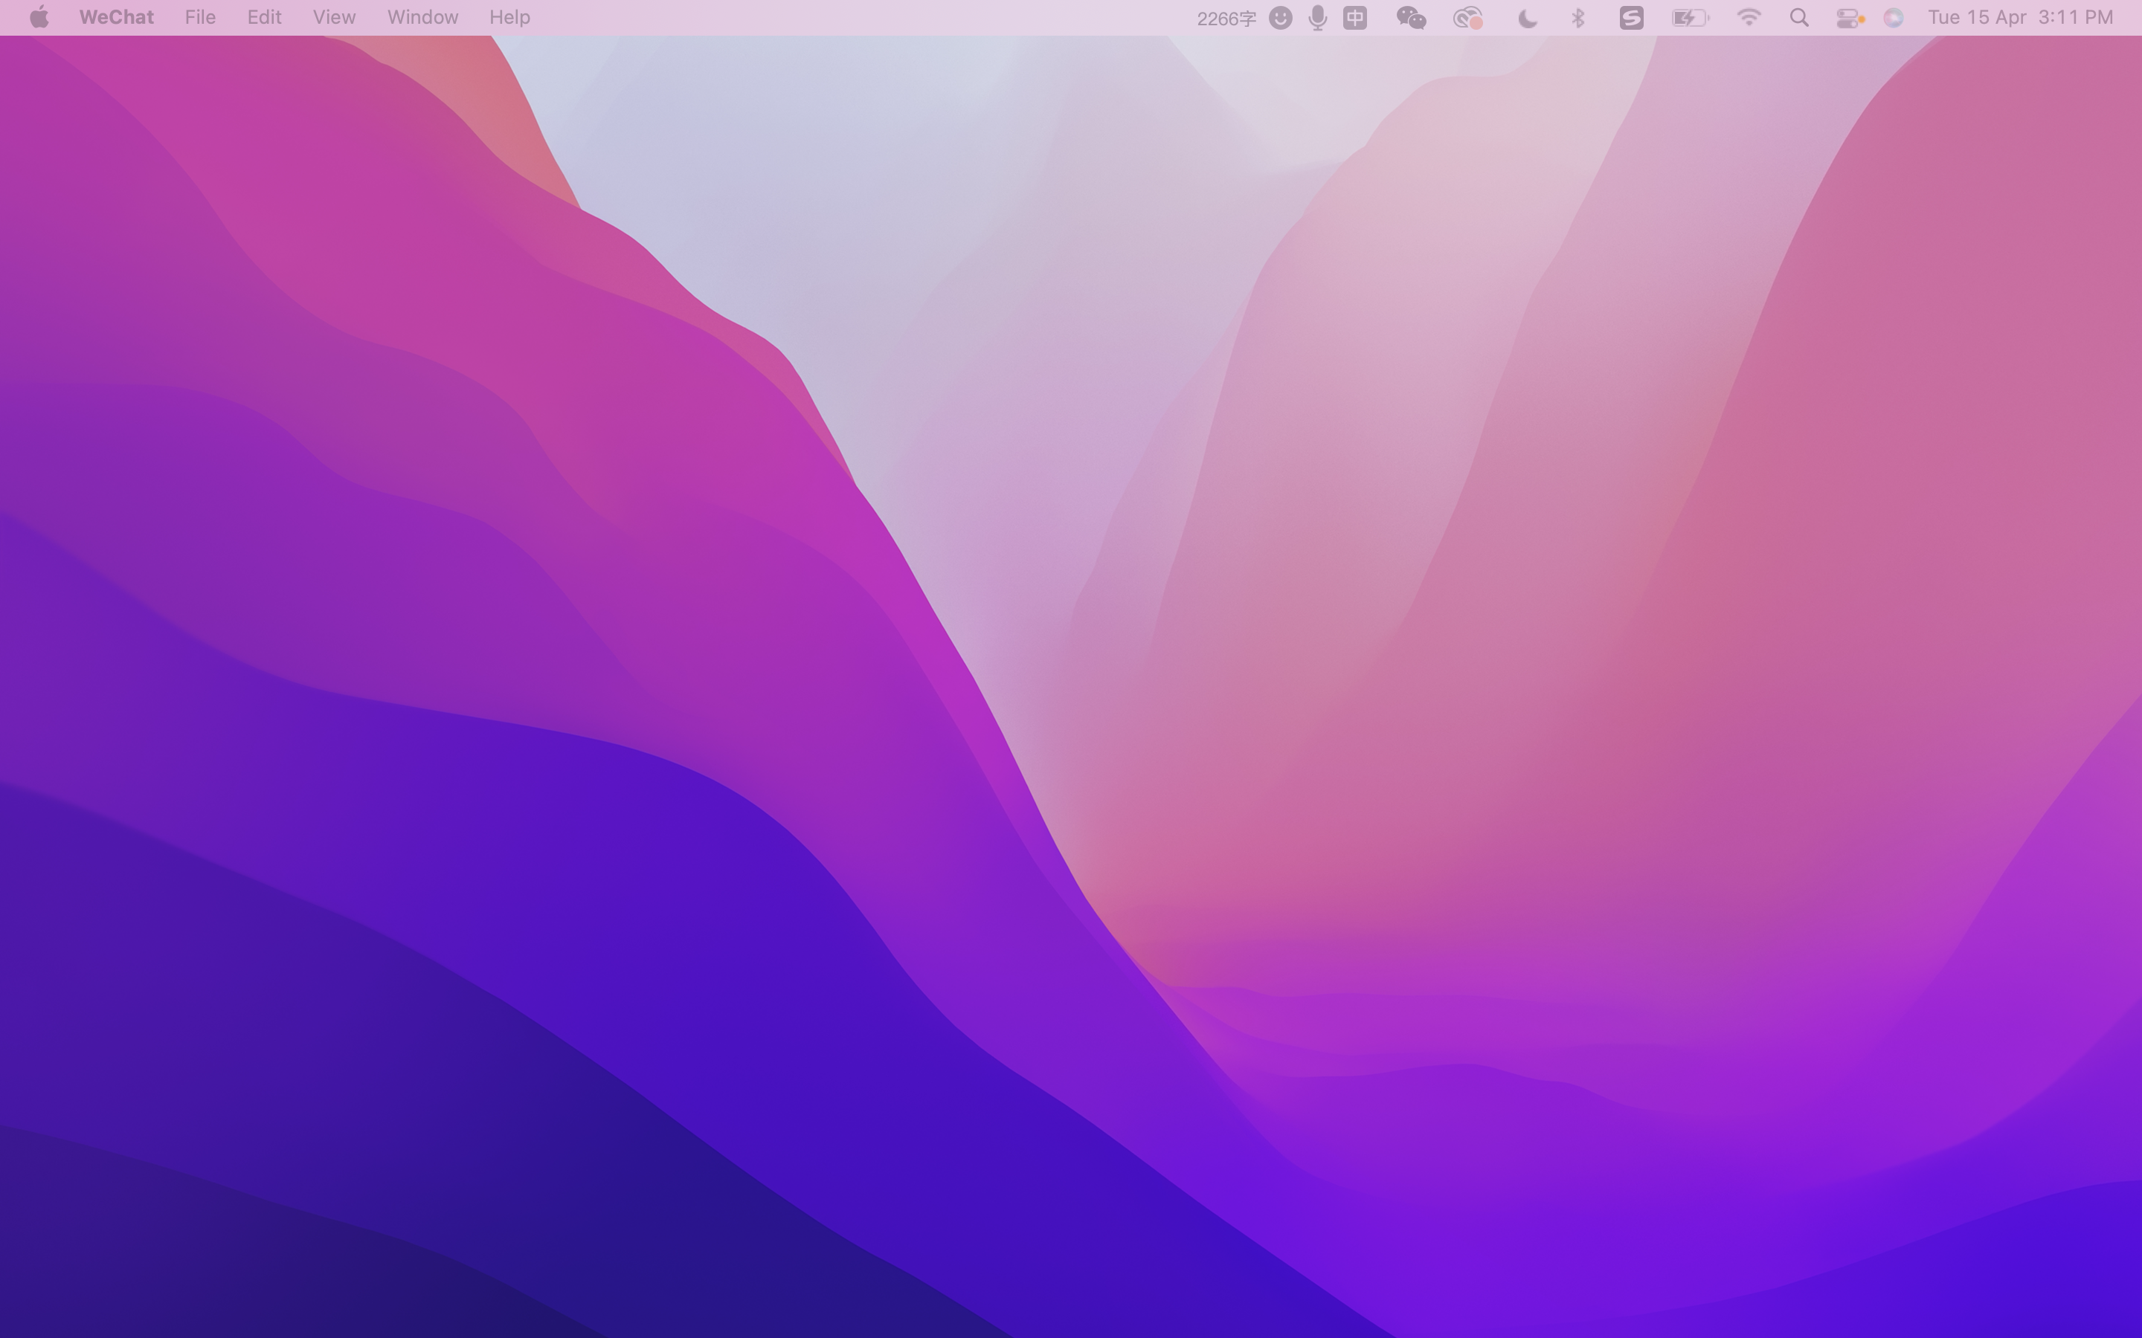
Task: Click the 2266字 word count indicator
Action: [x=1226, y=18]
